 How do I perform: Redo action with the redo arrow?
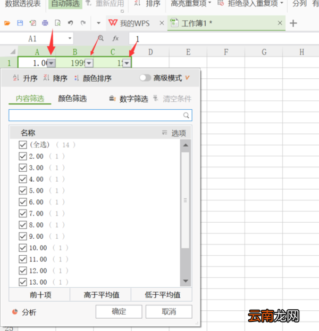(x=83, y=23)
